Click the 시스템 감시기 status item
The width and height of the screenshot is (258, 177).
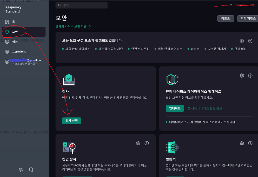pos(215,49)
